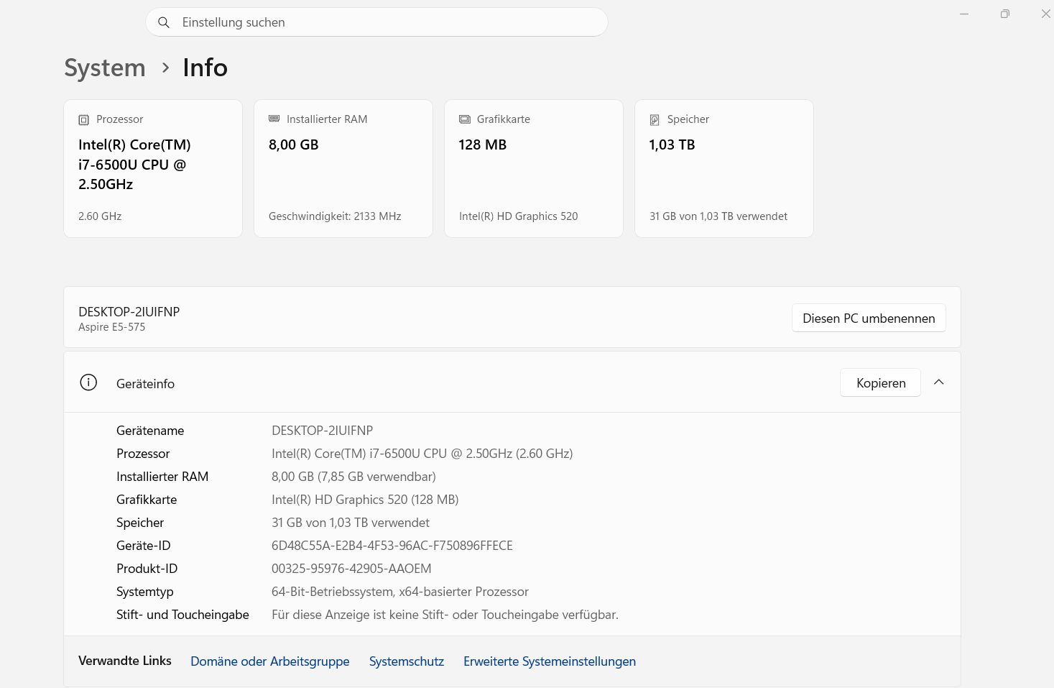This screenshot has width=1054, height=688.
Task: Open Domäne oder Arbeitsgruppe link
Action: [270, 661]
